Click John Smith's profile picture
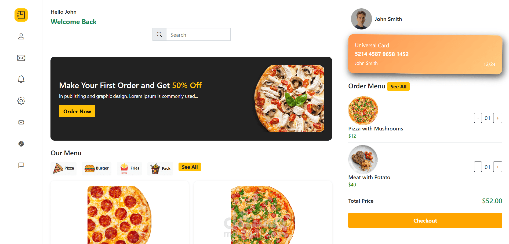Screen dimensions: 509x244 coord(361,19)
